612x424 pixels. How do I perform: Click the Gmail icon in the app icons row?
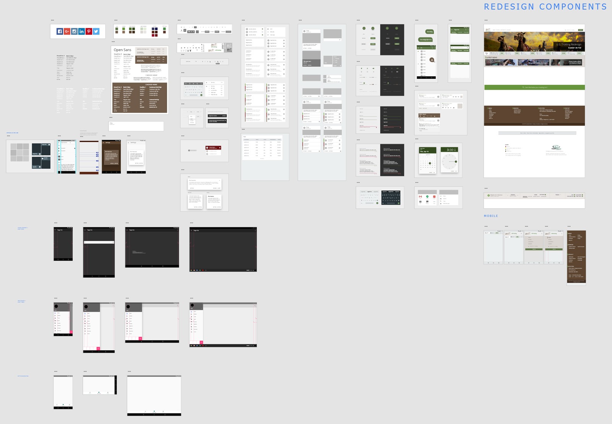point(420,197)
